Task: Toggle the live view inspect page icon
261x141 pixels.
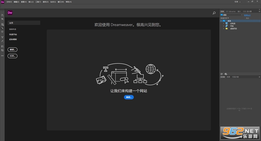Action: tap(2, 24)
